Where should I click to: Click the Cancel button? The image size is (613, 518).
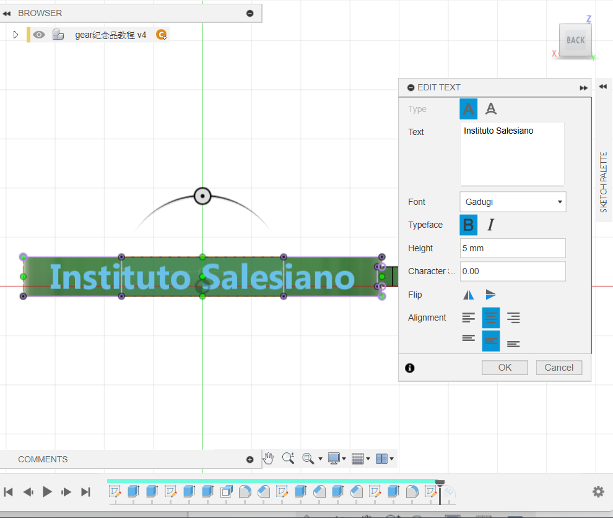click(x=559, y=368)
